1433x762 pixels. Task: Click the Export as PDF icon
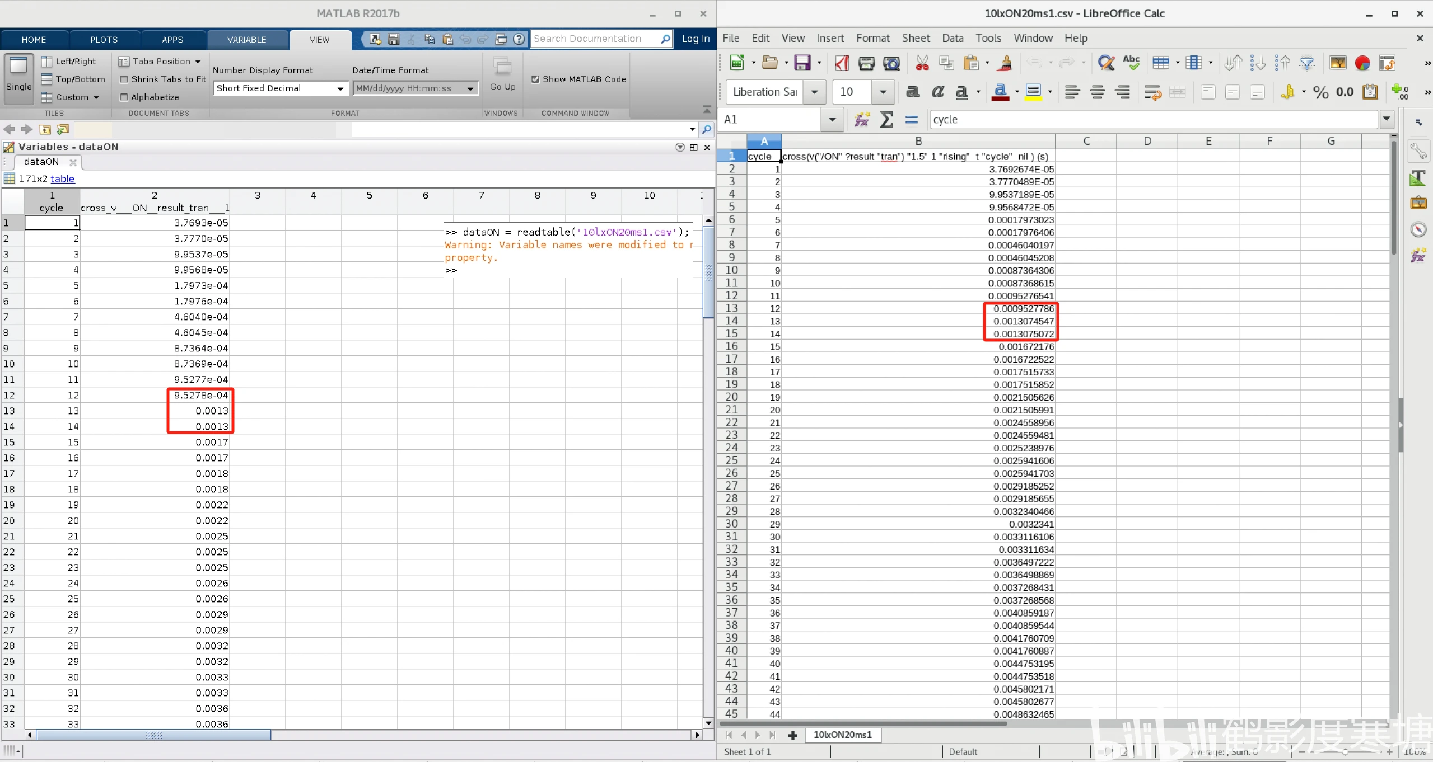tap(842, 63)
